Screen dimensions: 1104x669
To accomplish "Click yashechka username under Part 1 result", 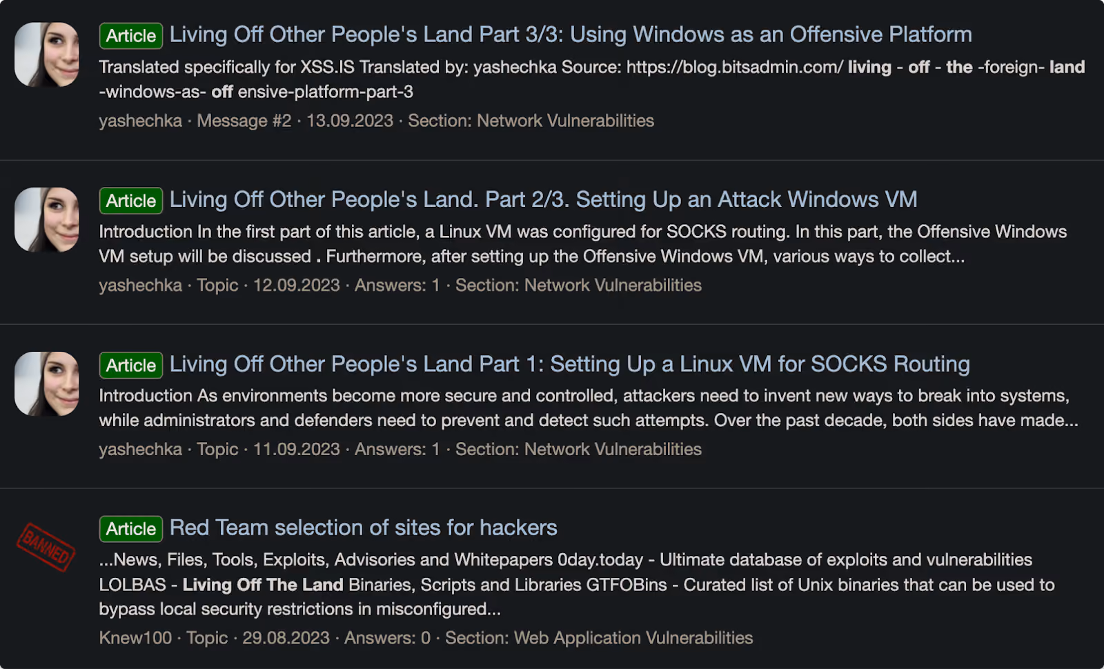I will point(140,449).
